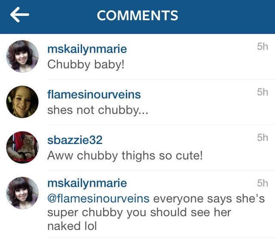Viewport: 275px width, 239px height.
Task: Click the 5h timestamp on last comment
Action: [263, 183]
